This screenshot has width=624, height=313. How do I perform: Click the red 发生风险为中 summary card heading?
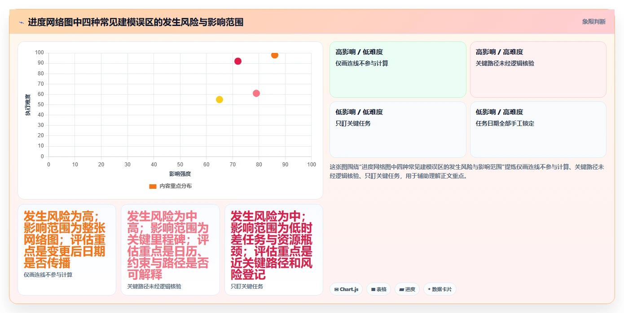pyautogui.click(x=272, y=245)
